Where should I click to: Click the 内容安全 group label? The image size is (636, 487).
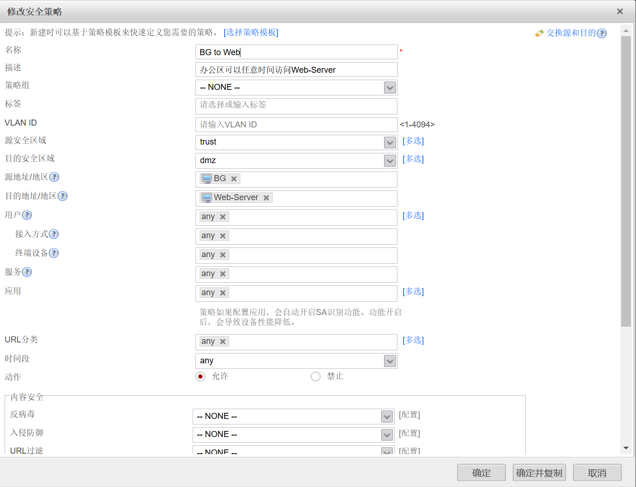click(27, 397)
